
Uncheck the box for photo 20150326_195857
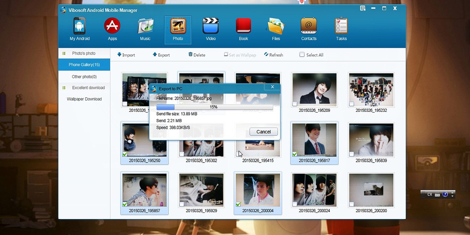click(125, 204)
